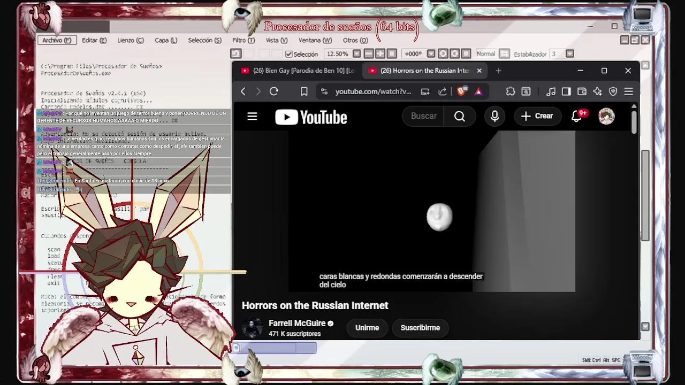Open the browser extensions puzzle icon
Viewport: 685px width, 385px height.
[511, 91]
